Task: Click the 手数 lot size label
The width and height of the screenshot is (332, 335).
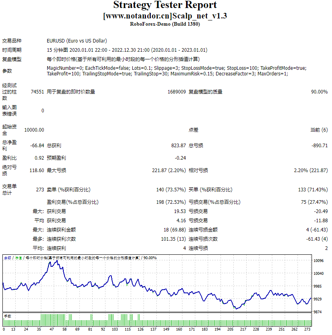Action: (8, 316)
